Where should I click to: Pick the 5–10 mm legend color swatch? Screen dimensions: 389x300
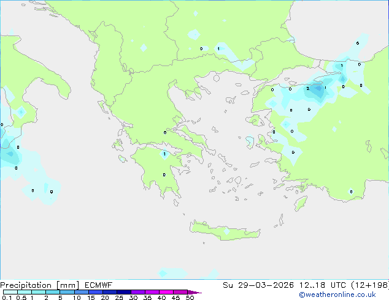tap(67, 292)
